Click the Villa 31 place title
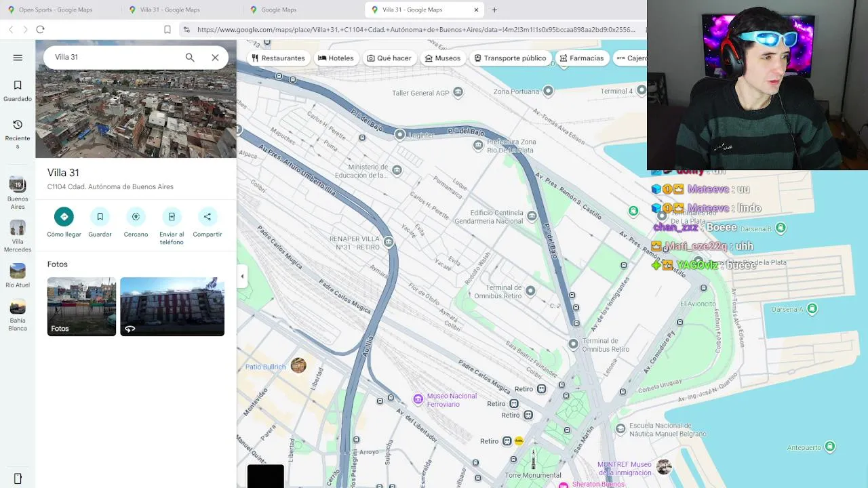 63,173
